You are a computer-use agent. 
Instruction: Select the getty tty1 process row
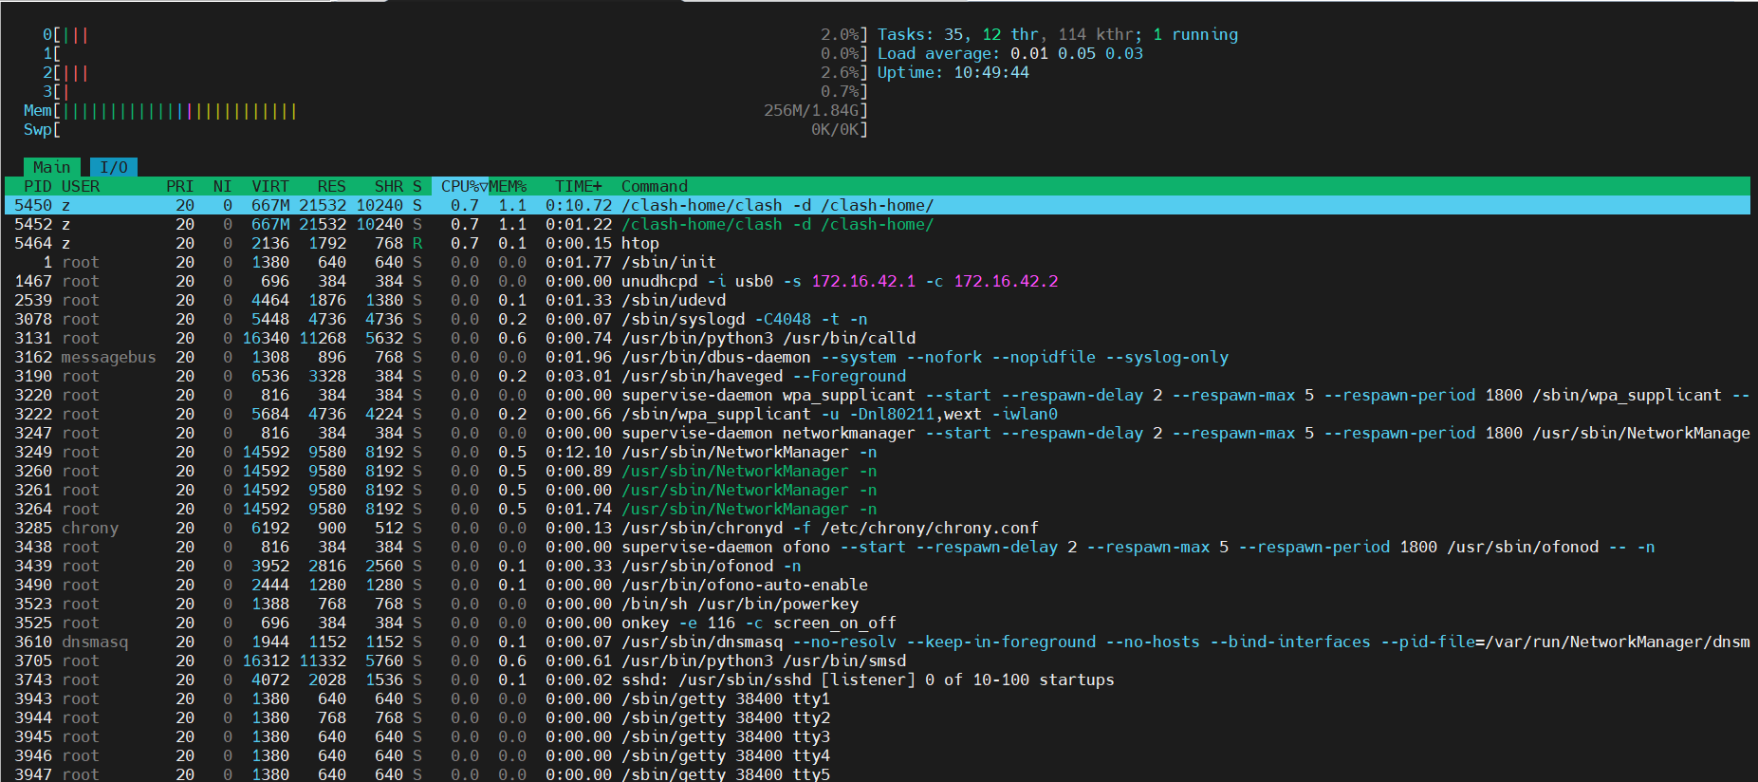click(878, 698)
